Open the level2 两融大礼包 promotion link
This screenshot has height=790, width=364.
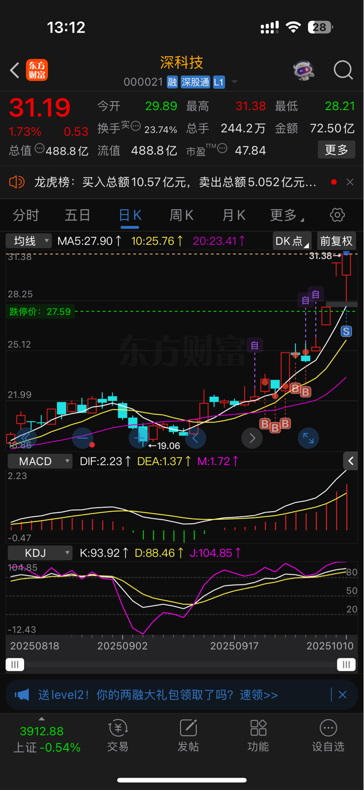tap(158, 695)
